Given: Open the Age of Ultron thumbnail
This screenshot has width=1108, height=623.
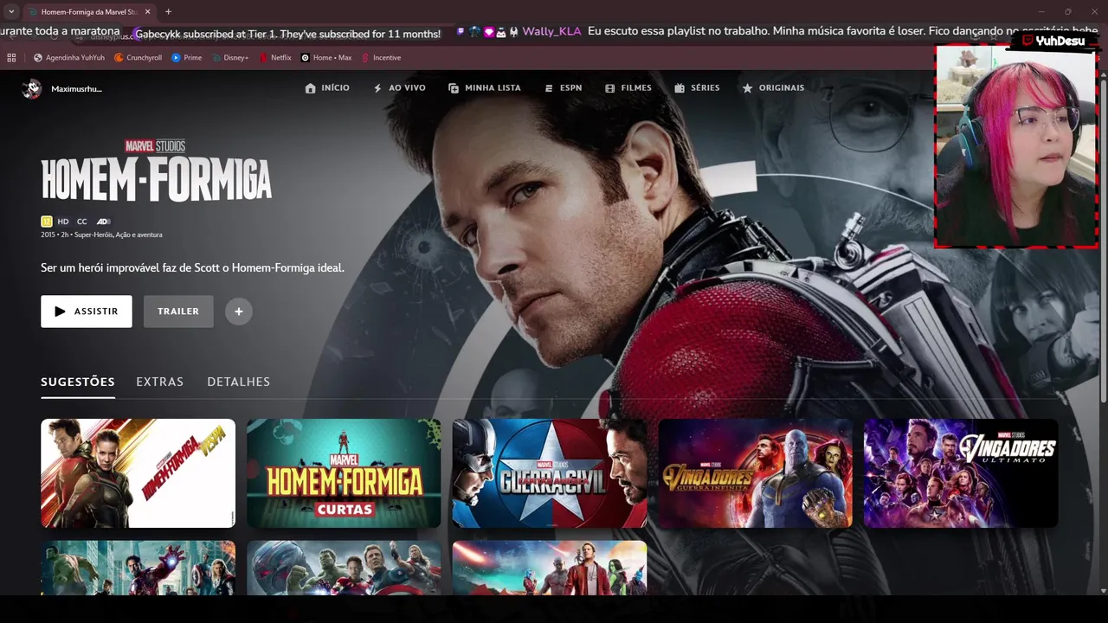Looking at the screenshot, I should tap(344, 568).
